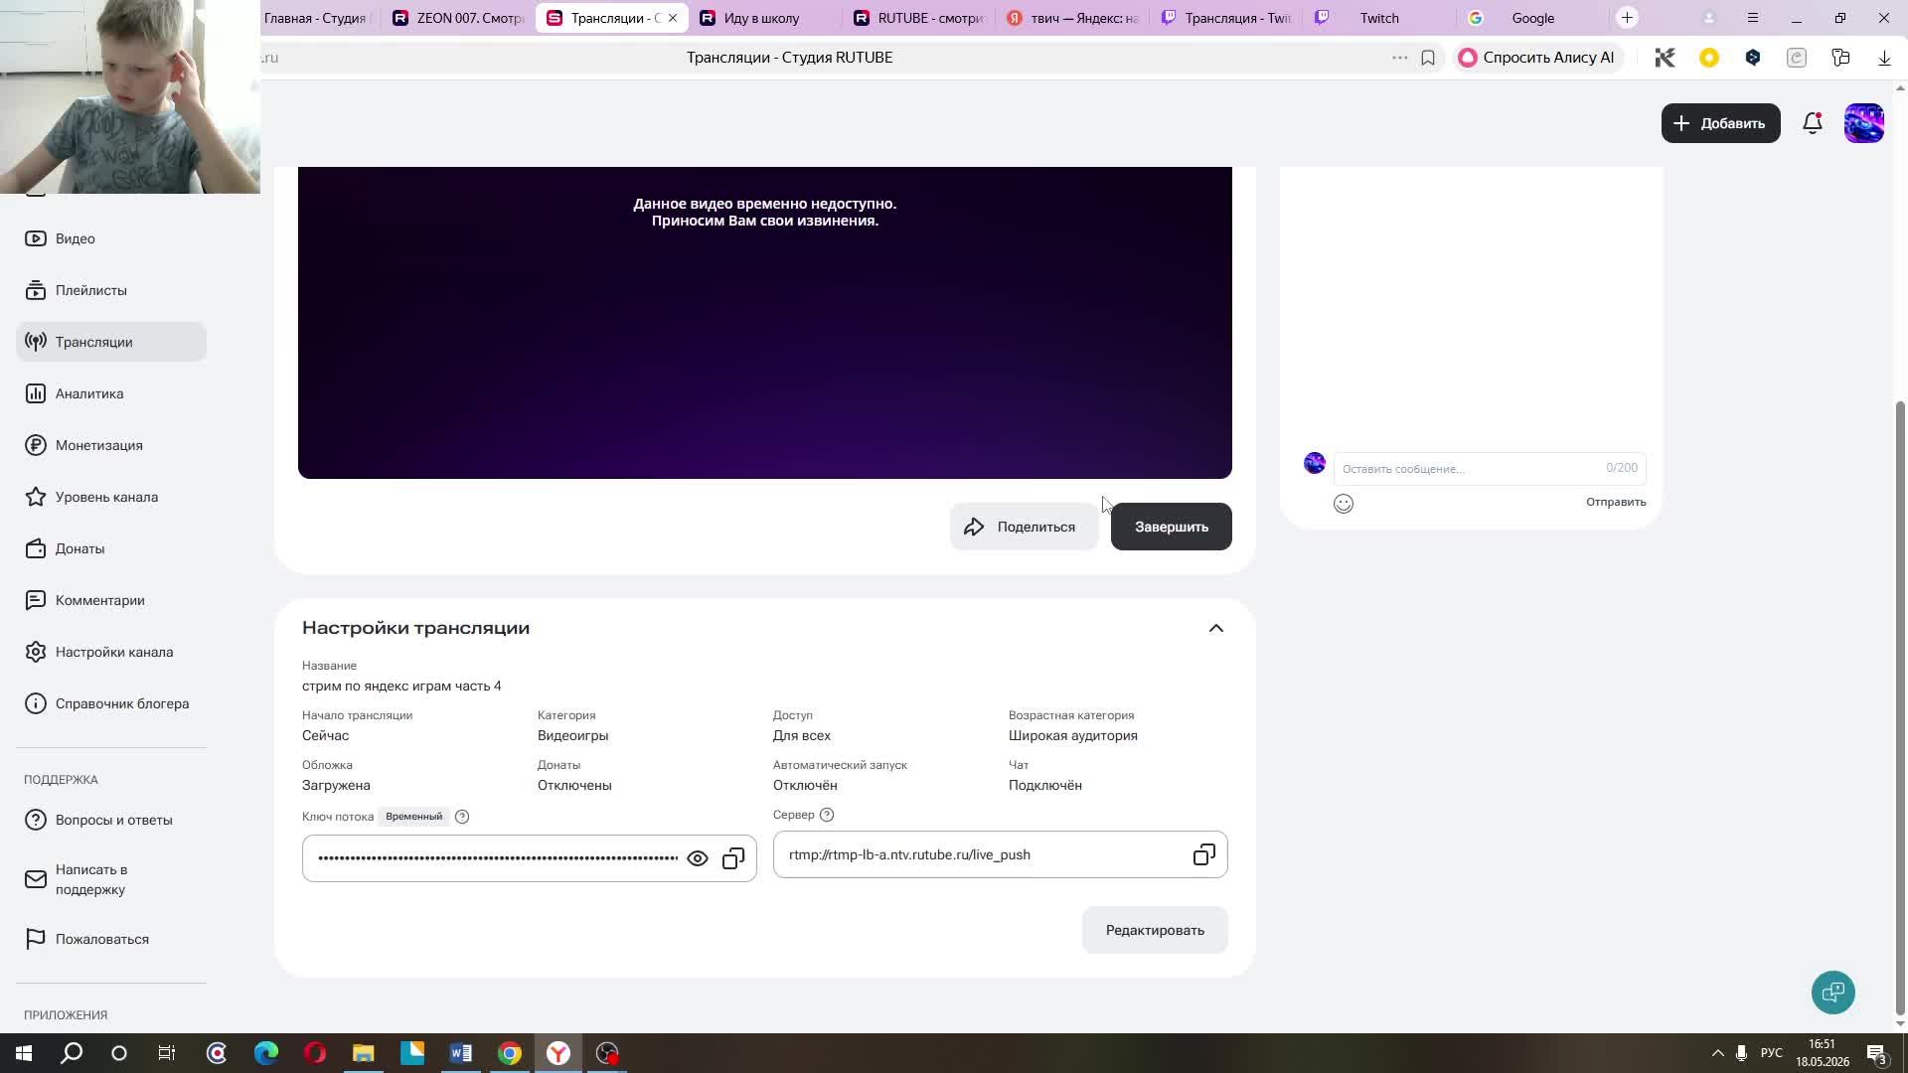Click Пожаловаться in the sidebar
This screenshot has height=1073, width=1908.
(111, 939)
